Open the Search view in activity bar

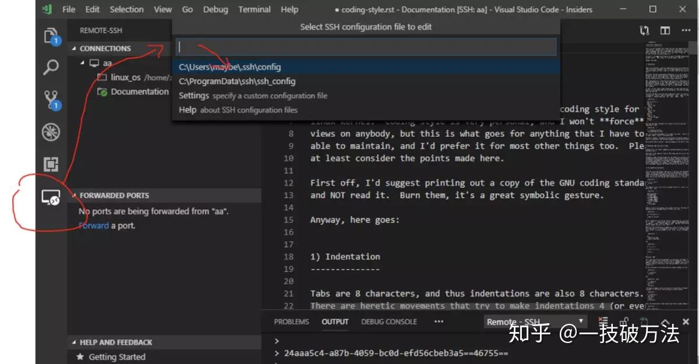(51, 68)
